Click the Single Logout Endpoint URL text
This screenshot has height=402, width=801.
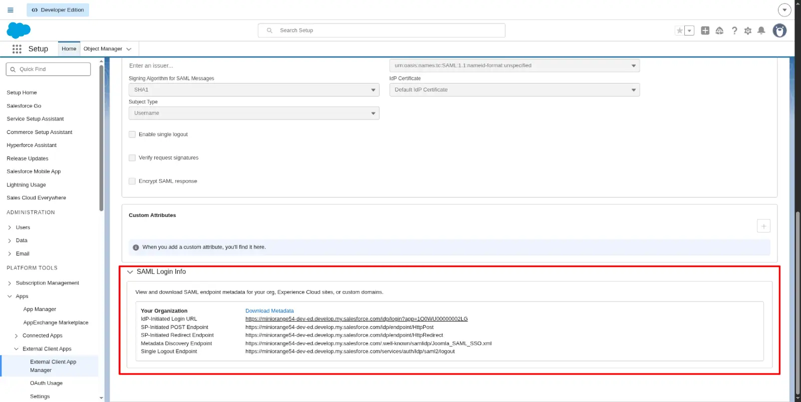click(x=350, y=351)
